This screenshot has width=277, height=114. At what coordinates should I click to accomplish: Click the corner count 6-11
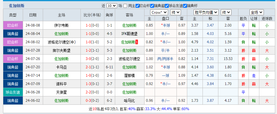pyautogui.click(x=109, y=67)
